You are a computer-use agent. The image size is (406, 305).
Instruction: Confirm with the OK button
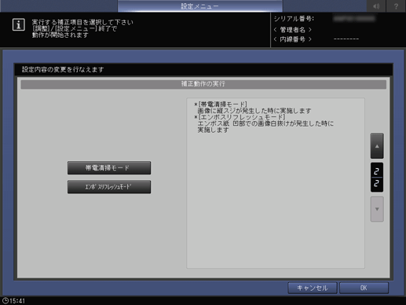coord(364,288)
